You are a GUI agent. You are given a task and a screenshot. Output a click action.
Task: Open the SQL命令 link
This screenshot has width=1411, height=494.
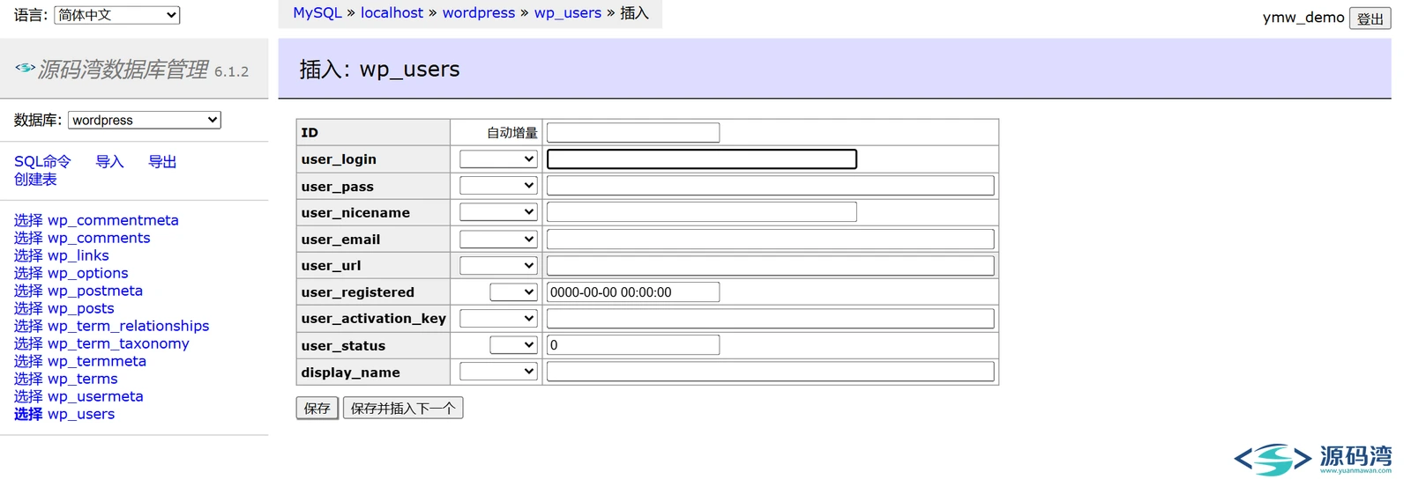point(42,162)
